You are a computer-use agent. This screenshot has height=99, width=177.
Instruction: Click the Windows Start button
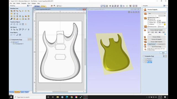[11, 97]
